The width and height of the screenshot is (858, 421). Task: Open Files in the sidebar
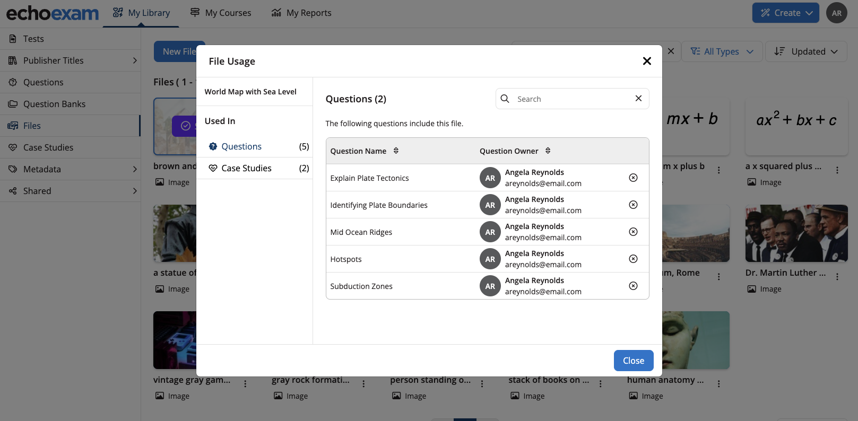[x=70, y=126]
